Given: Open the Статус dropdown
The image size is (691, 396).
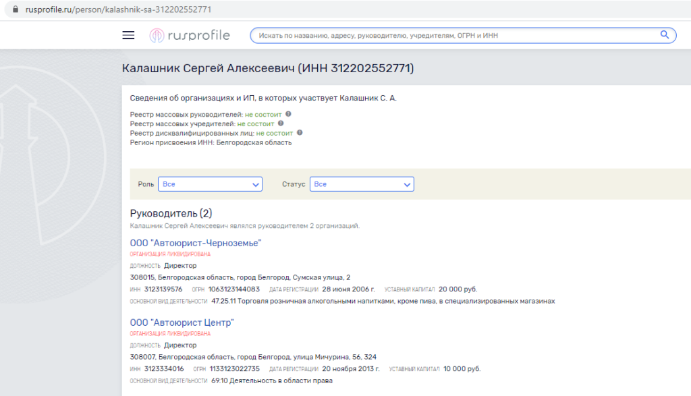Looking at the screenshot, I should point(362,184).
